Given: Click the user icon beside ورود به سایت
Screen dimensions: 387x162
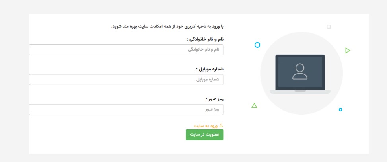Looking at the screenshot, I should [x=221, y=125].
